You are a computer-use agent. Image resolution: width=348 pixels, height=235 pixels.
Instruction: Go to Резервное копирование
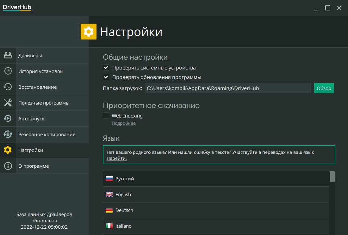(x=44, y=135)
